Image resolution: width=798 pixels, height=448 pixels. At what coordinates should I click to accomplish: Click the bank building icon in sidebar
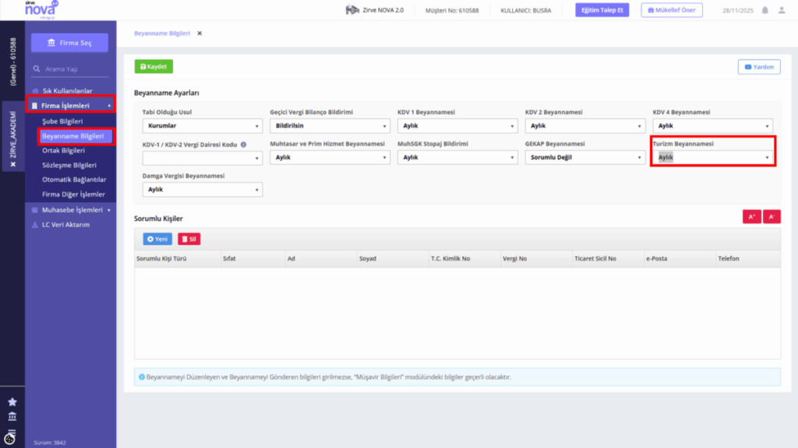click(12, 417)
